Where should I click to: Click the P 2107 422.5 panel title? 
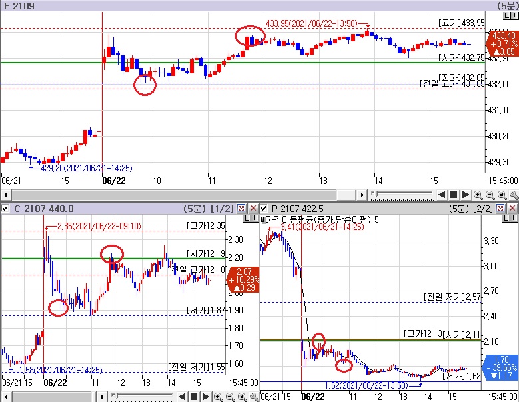pyautogui.click(x=298, y=209)
